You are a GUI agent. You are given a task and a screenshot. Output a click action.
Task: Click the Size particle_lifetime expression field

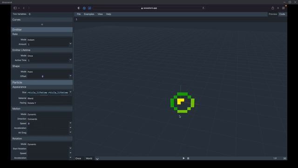pos(48,92)
